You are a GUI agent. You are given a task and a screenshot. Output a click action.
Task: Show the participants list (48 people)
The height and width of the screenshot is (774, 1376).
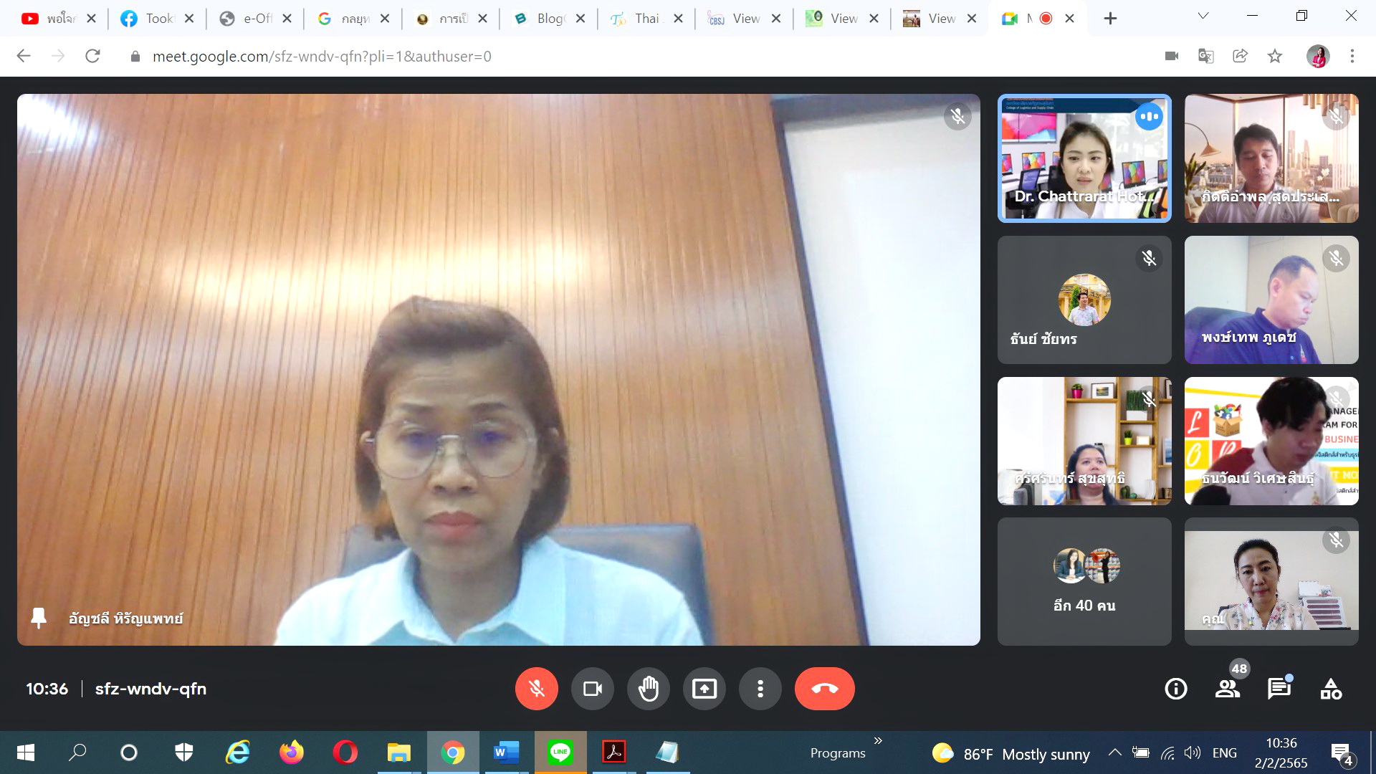[x=1228, y=689]
